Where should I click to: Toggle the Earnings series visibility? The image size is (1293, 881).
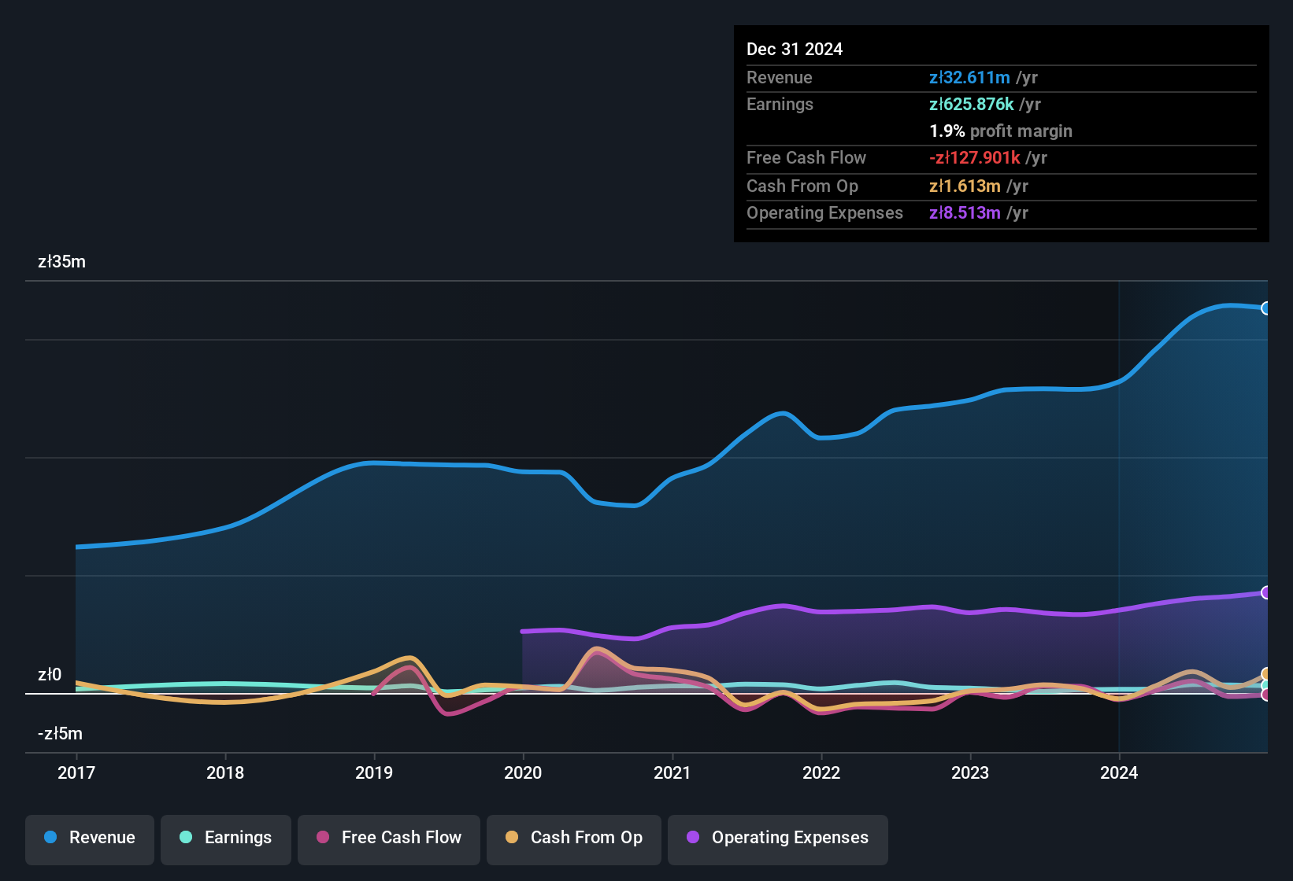[x=225, y=838]
